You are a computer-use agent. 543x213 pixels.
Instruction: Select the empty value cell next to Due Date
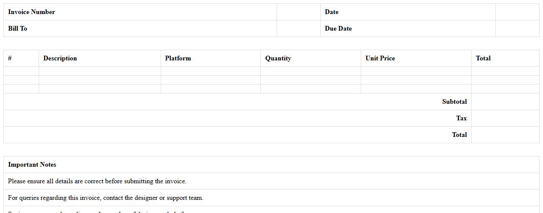517,28
